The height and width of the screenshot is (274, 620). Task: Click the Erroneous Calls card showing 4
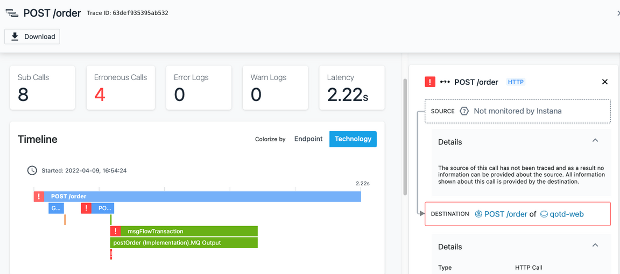point(121,88)
